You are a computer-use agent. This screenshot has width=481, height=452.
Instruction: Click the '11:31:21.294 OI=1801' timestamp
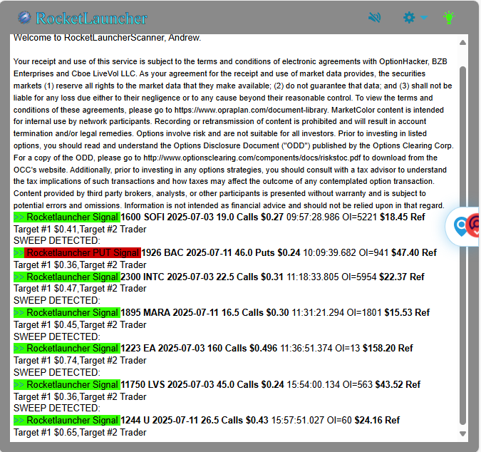[336, 312]
